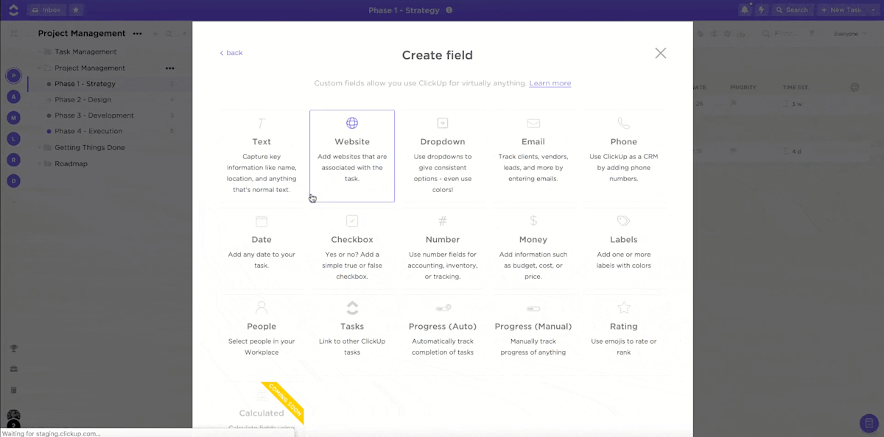Choose the Email field type
The width and height of the screenshot is (884, 437).
click(533, 155)
